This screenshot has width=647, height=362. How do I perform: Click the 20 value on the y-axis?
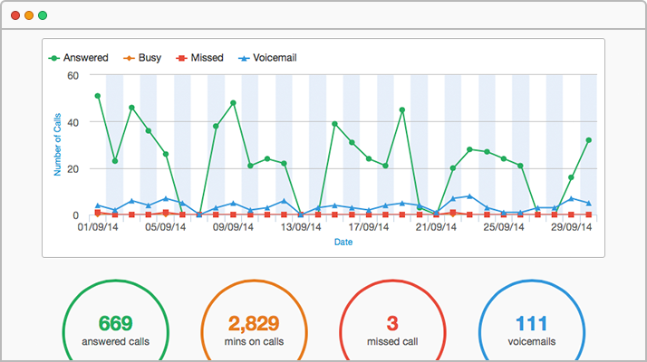[x=73, y=169]
